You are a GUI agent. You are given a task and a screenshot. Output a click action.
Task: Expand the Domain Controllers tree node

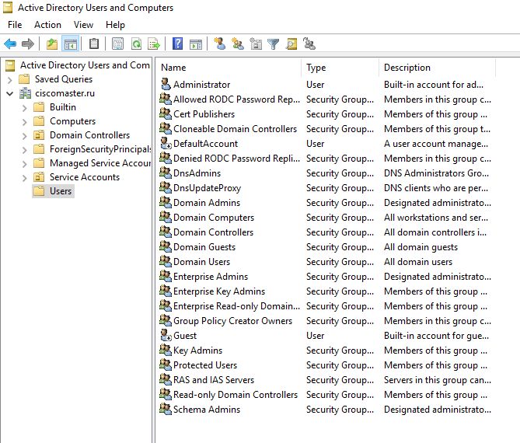(x=25, y=135)
